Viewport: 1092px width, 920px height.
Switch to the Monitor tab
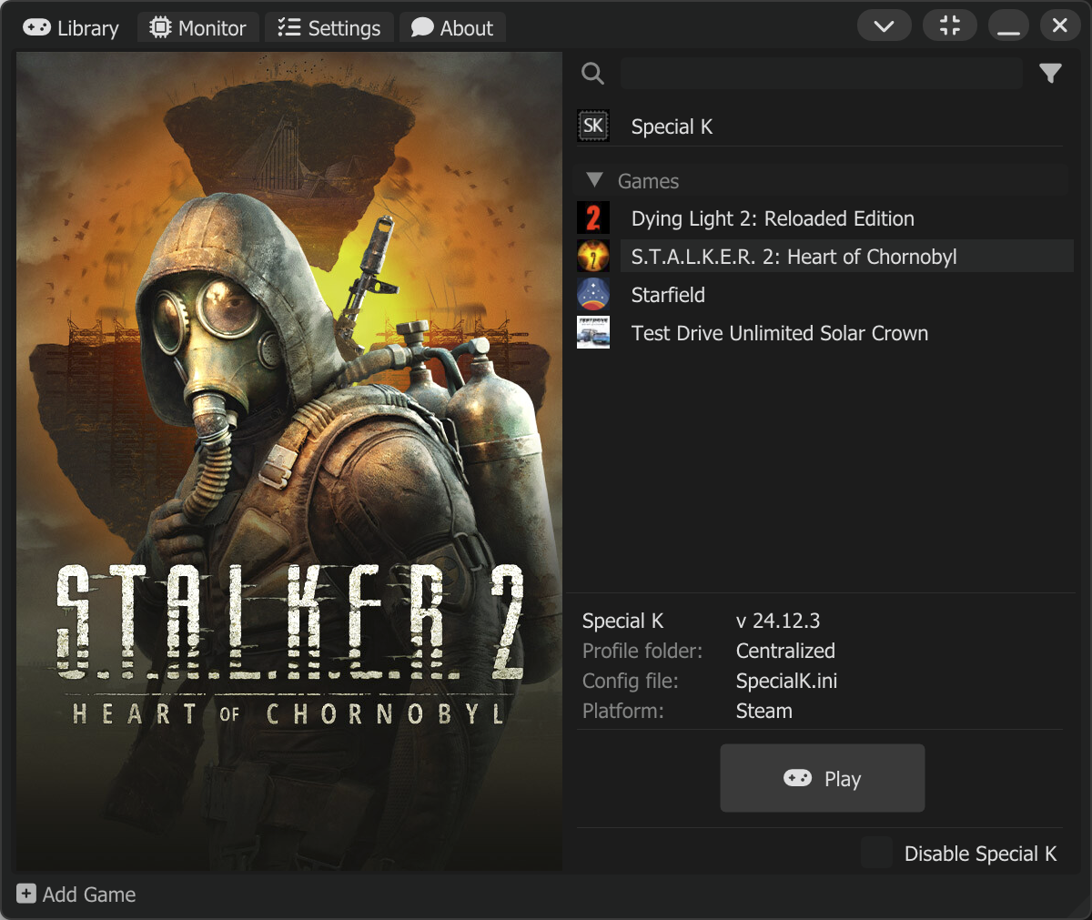tap(198, 28)
